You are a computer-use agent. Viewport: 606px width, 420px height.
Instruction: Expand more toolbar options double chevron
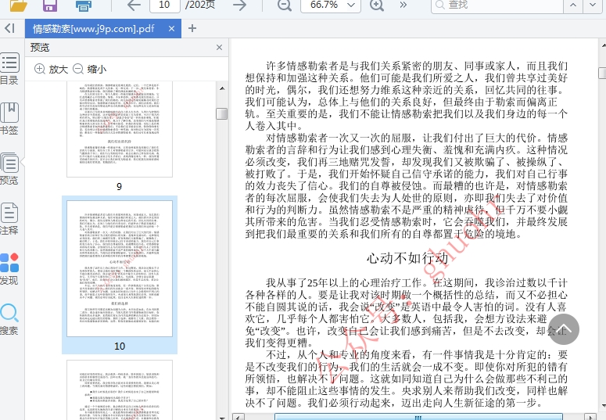403,5
